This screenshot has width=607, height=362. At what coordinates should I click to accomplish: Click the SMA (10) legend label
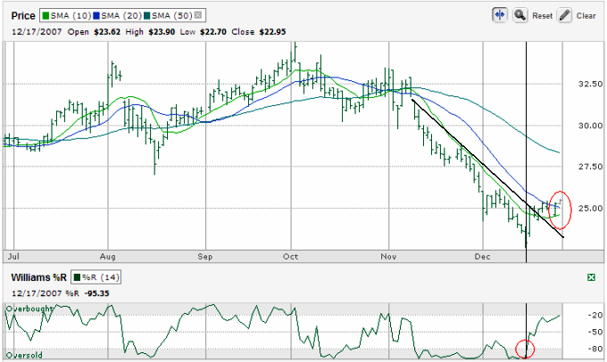pyautogui.click(x=71, y=15)
